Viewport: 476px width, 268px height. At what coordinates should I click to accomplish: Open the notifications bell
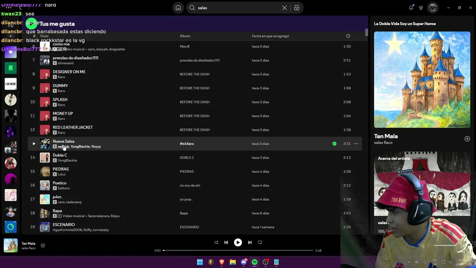pyautogui.click(x=411, y=8)
